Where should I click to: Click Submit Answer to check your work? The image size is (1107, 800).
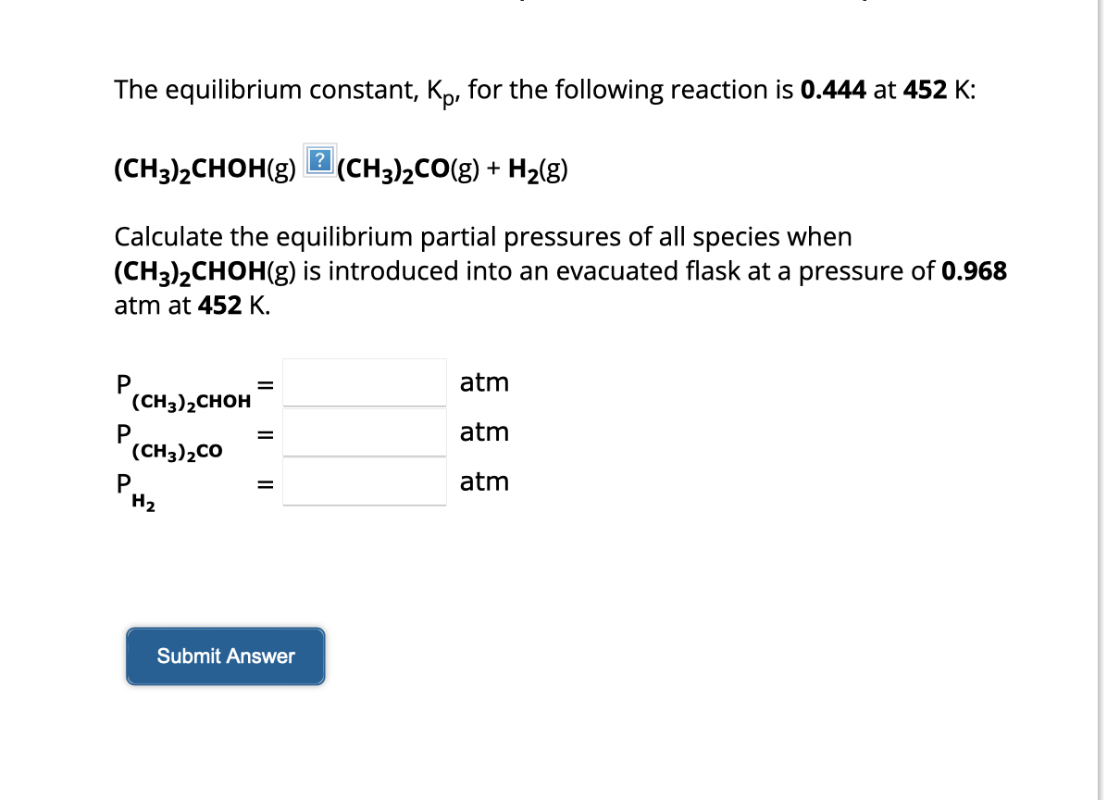(x=225, y=656)
